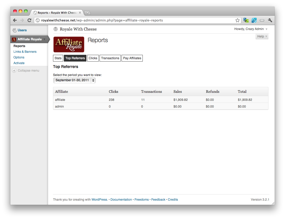Select the red Affiliate Royale A icon
The width and height of the screenshot is (285, 219).
click(x=14, y=39)
